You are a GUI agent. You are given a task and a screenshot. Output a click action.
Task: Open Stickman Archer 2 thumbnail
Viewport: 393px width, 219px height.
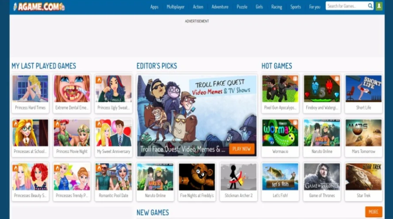(238, 177)
